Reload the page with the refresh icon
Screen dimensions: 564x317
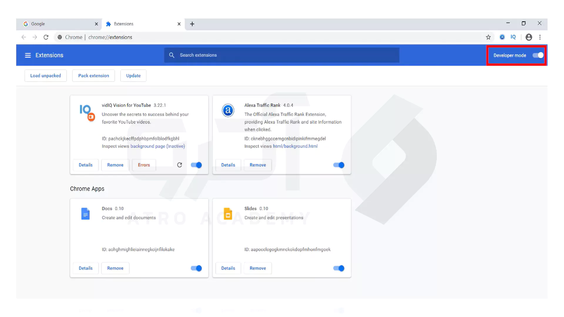46,37
